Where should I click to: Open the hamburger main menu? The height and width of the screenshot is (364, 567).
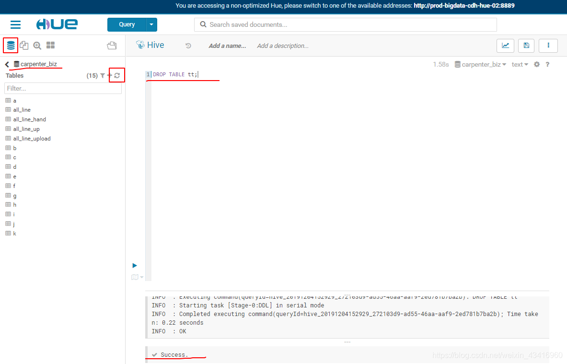pyautogui.click(x=15, y=24)
